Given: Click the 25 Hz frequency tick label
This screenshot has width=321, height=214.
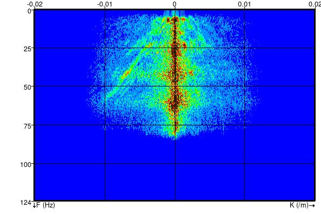Looking at the screenshot, I should [28, 49].
